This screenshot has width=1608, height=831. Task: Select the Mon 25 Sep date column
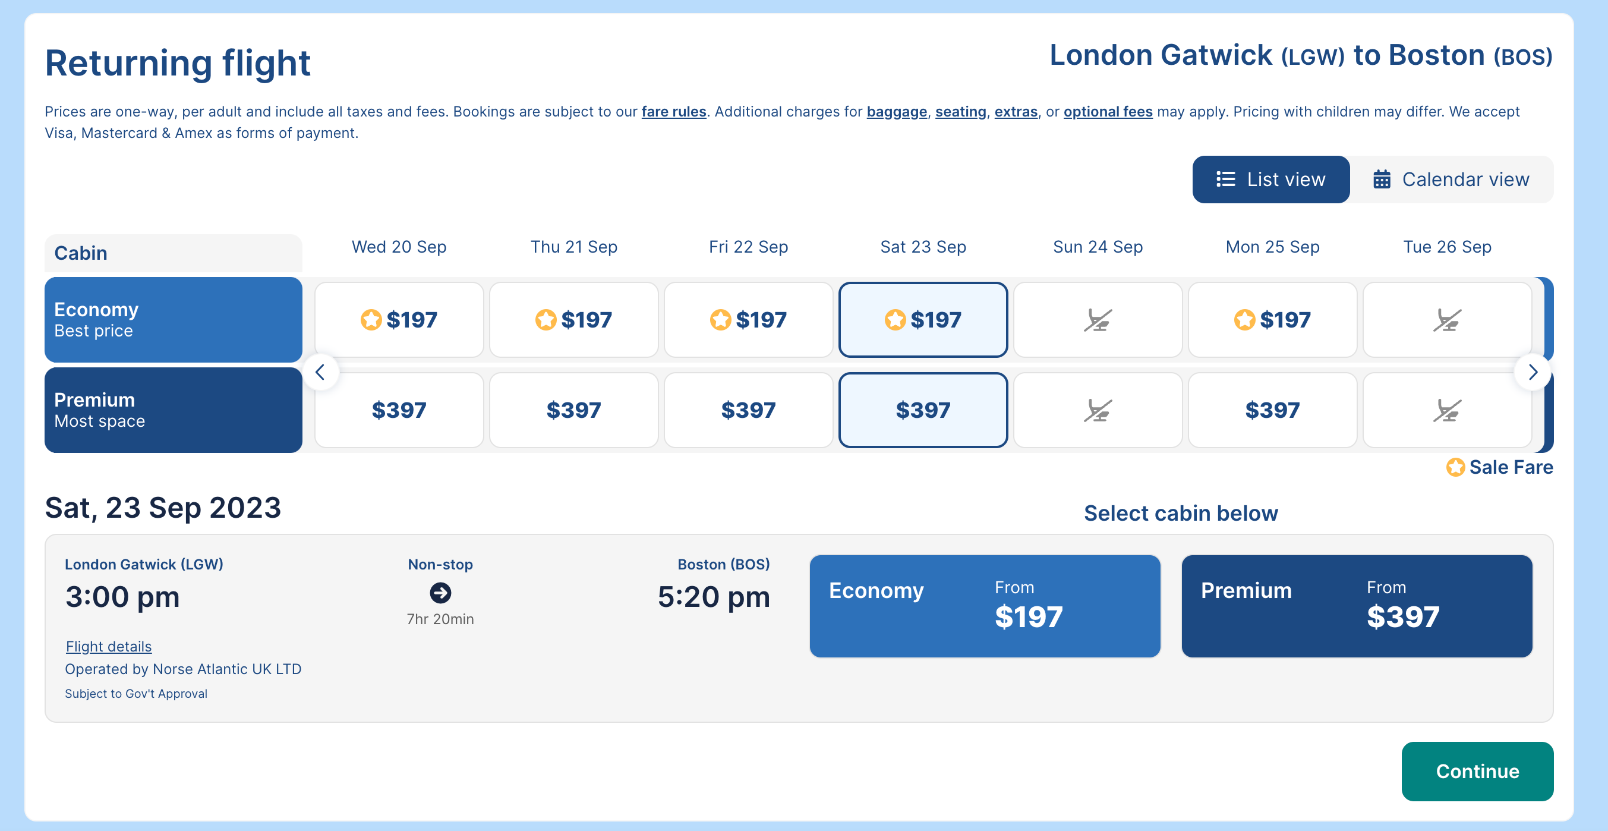[1272, 247]
